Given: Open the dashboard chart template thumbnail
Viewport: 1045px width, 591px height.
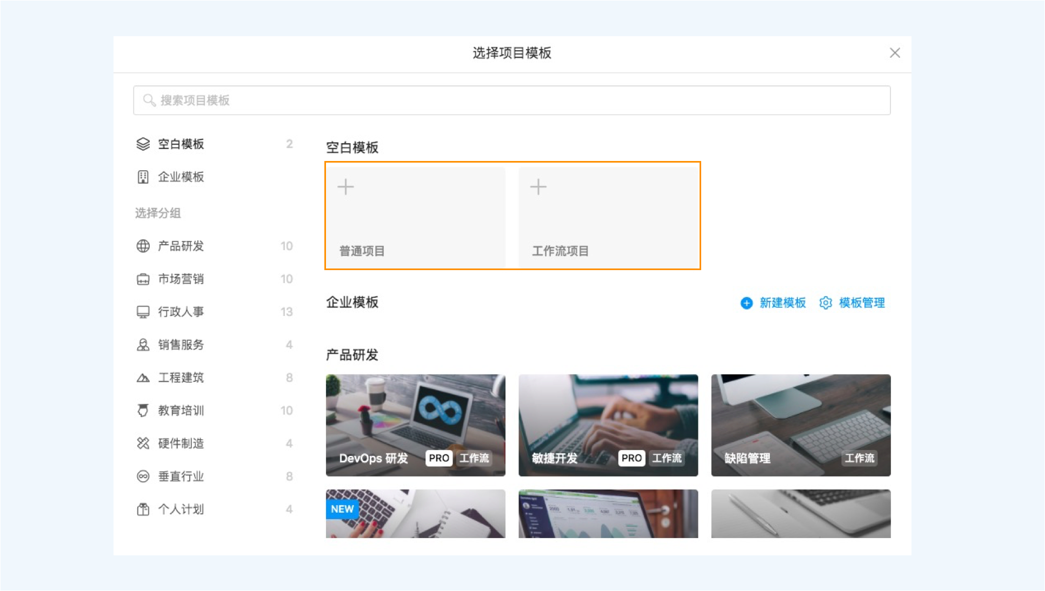Looking at the screenshot, I should click(x=608, y=514).
